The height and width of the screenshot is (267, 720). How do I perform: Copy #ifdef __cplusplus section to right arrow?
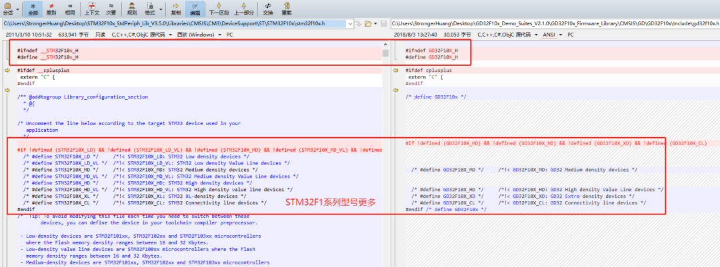(7, 71)
